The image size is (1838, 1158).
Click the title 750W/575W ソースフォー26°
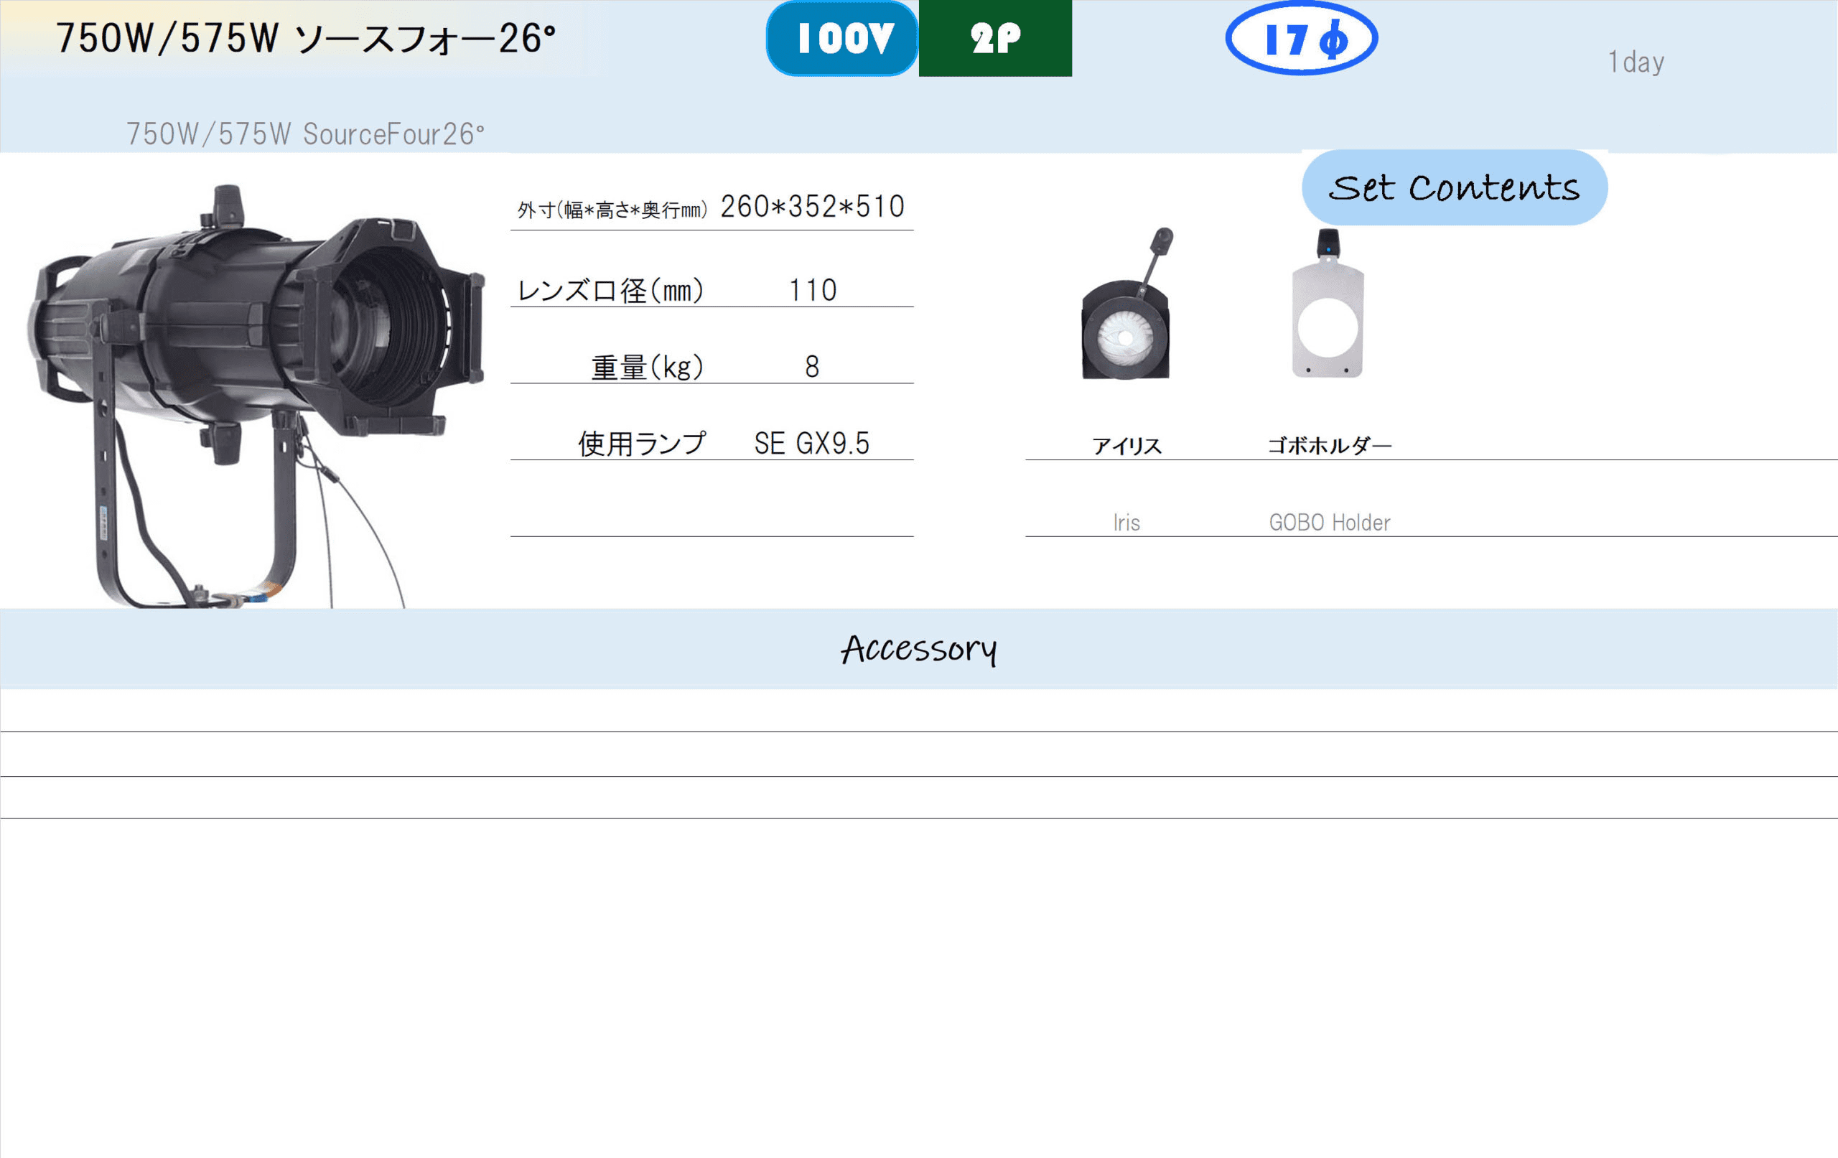[x=306, y=38]
